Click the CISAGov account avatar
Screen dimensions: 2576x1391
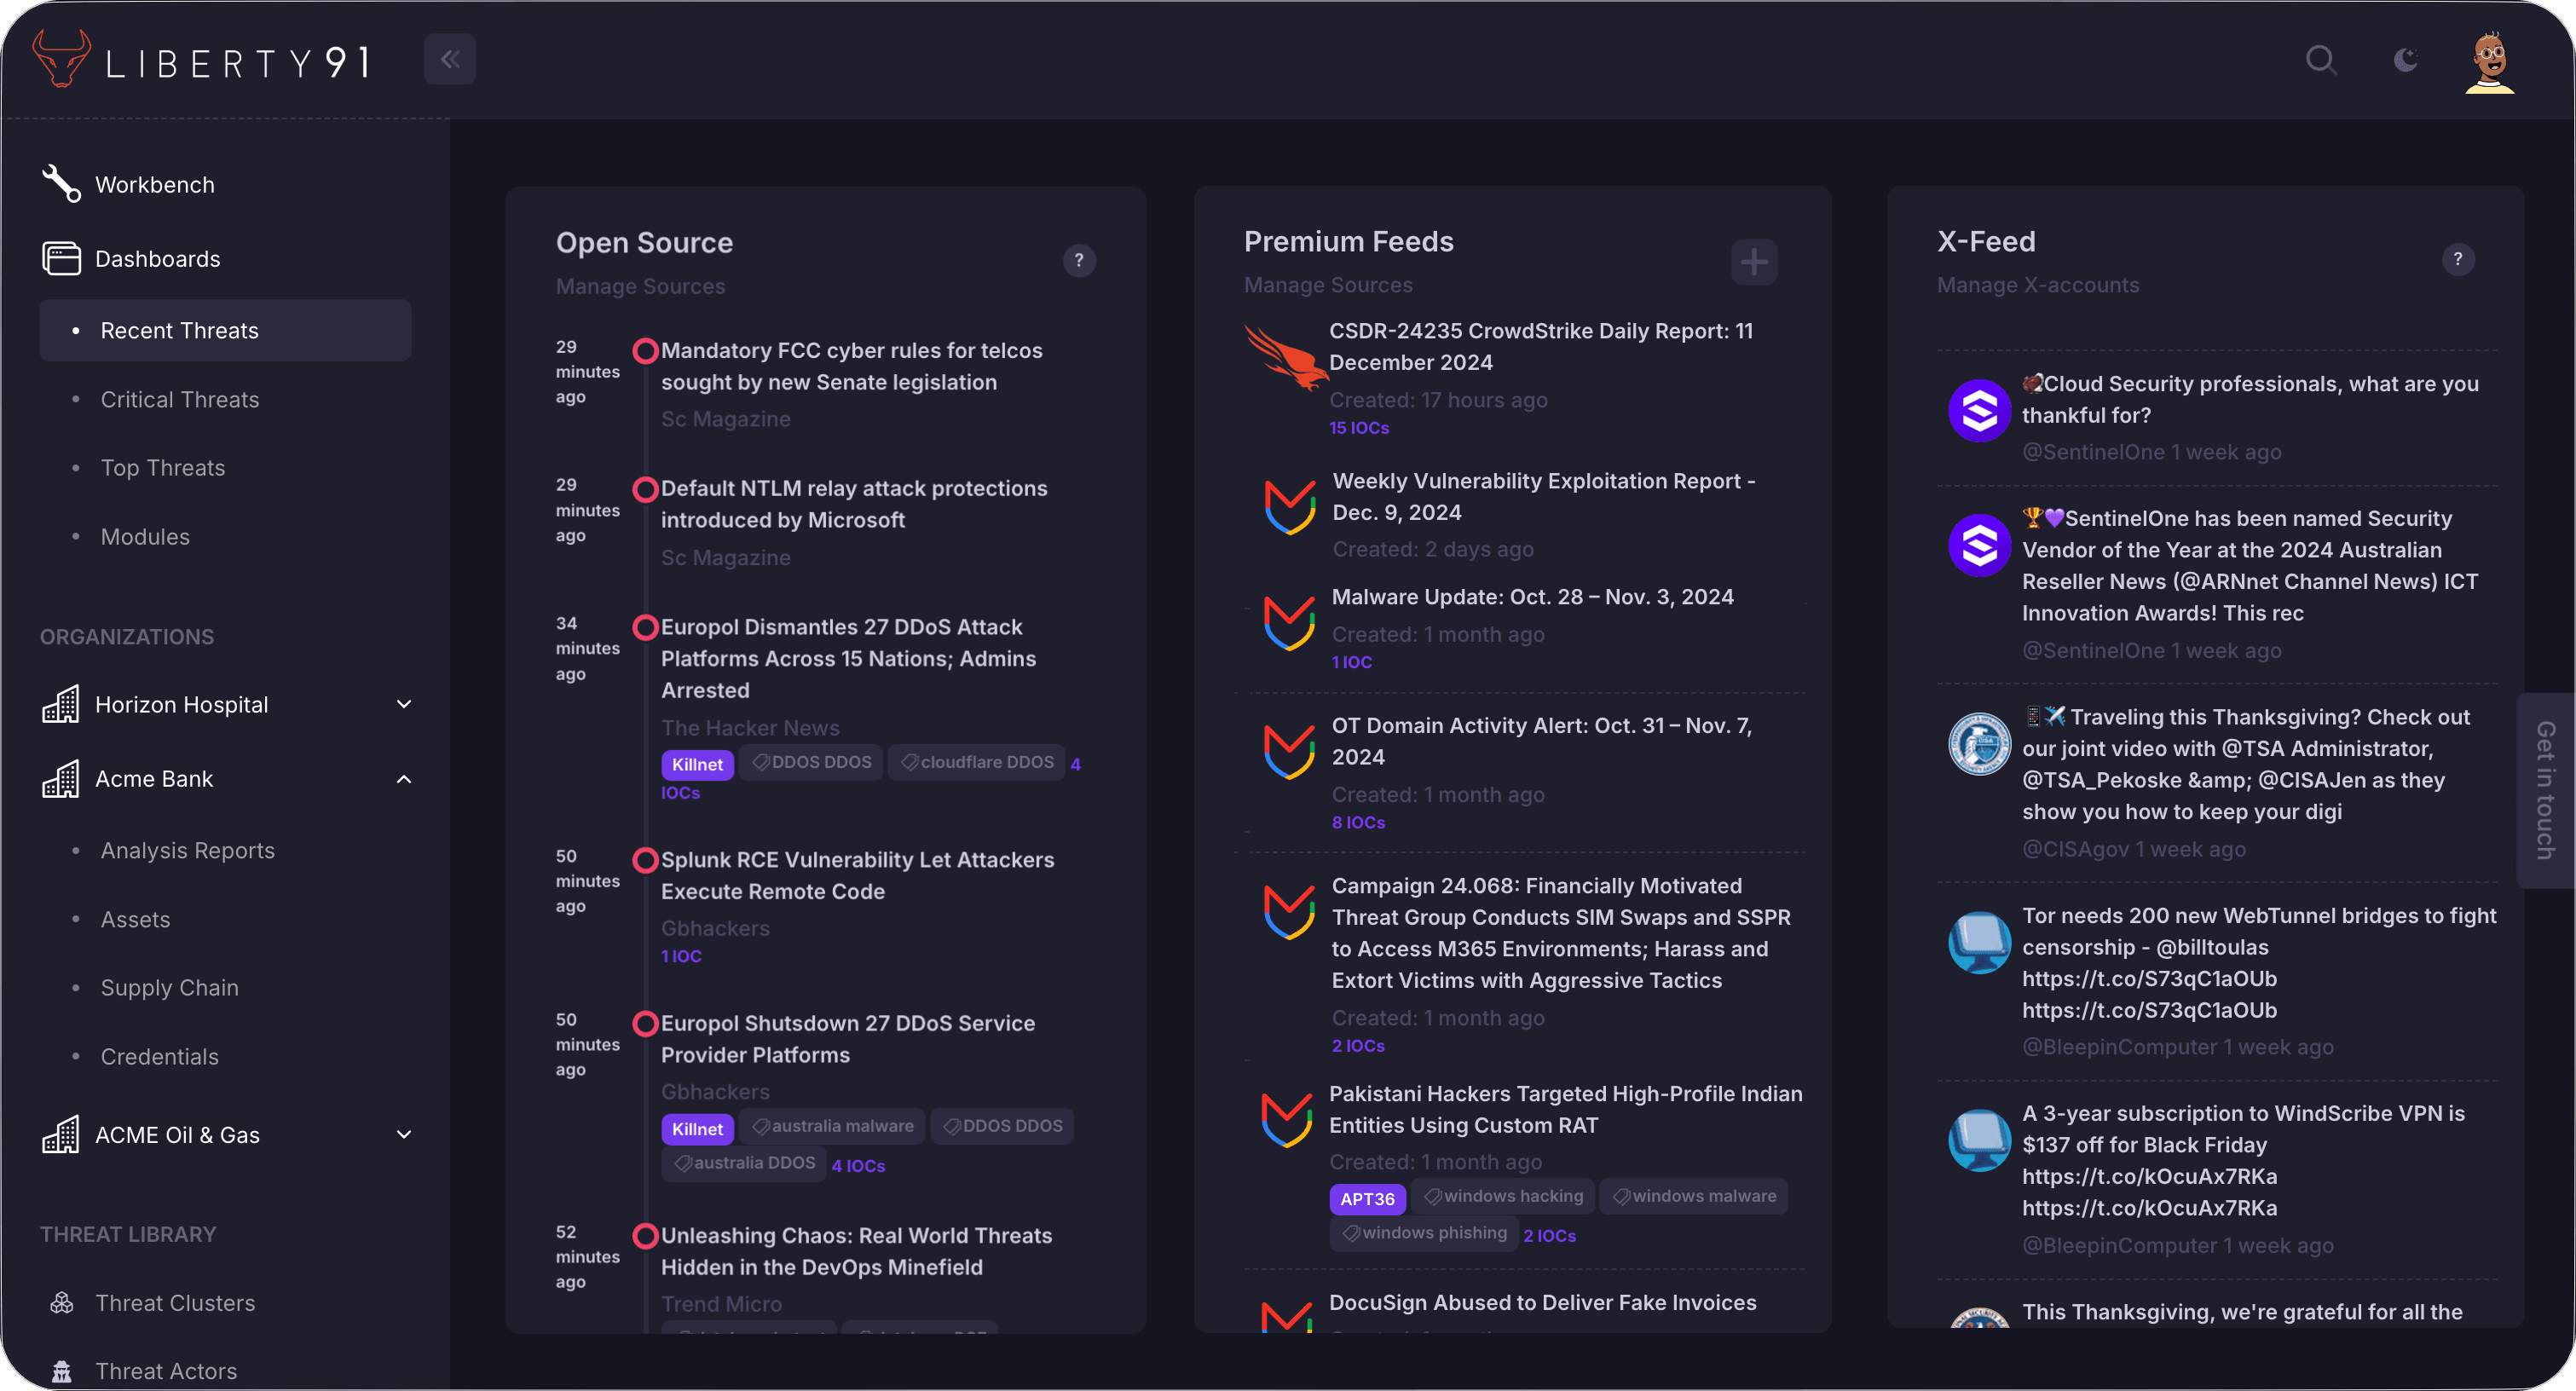point(1979,743)
